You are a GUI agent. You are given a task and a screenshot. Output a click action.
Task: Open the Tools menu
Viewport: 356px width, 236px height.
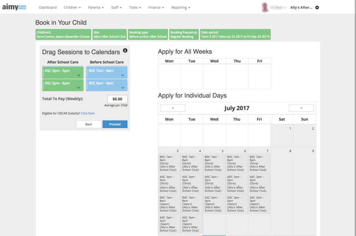(135, 7)
